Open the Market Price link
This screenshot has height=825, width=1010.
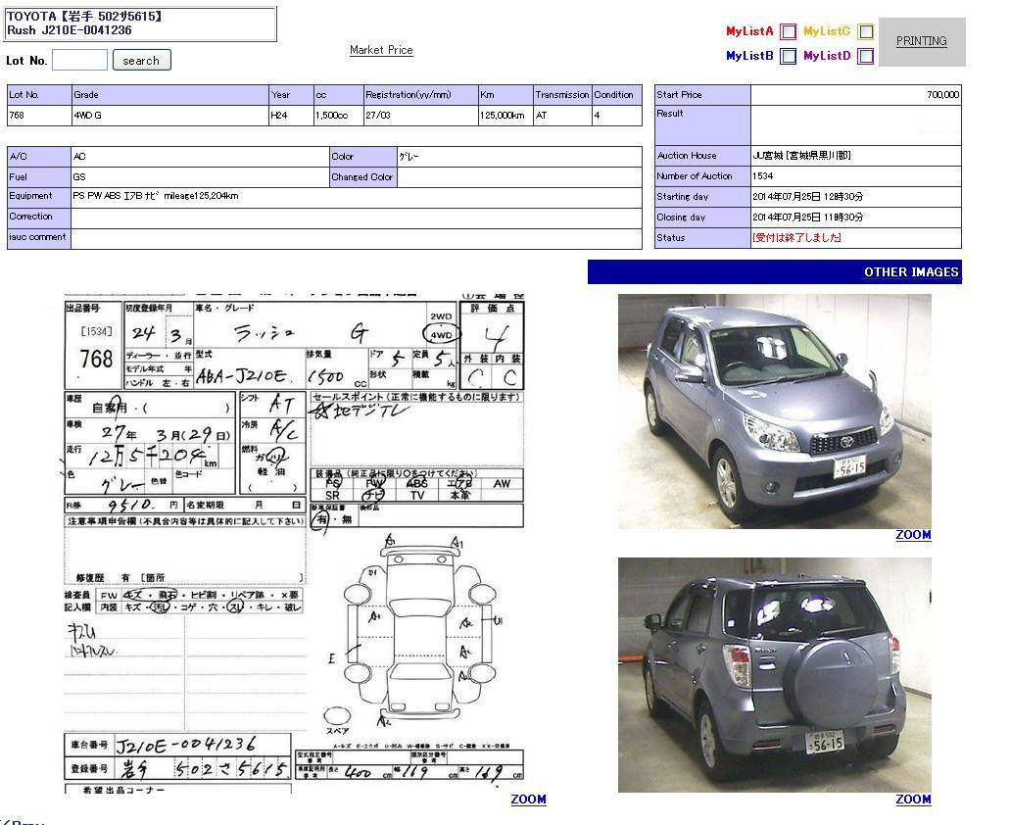point(381,50)
